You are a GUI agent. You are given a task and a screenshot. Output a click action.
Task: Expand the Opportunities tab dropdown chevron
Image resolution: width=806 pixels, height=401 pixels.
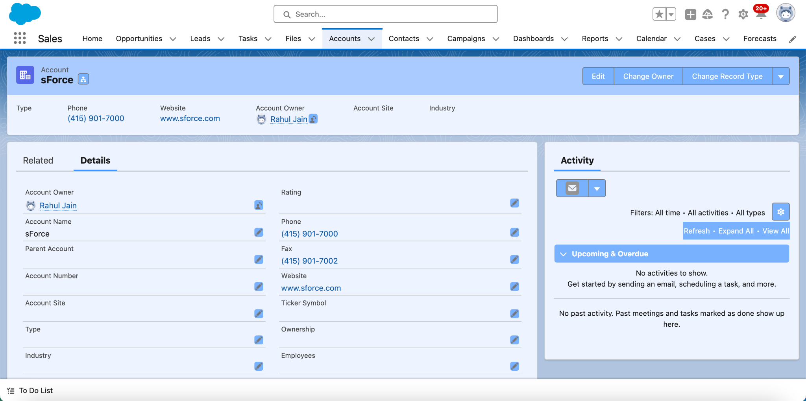click(173, 39)
